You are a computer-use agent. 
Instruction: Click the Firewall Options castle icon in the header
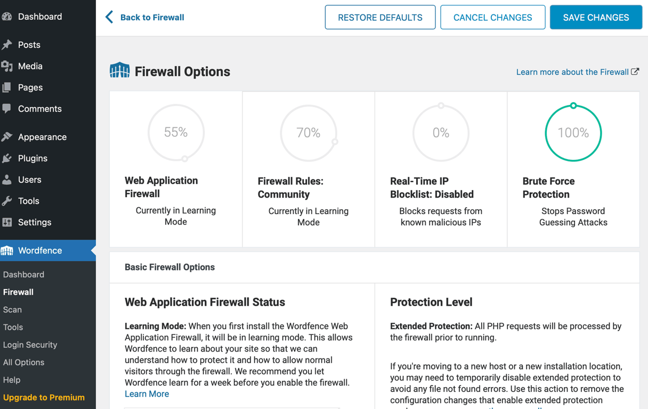(x=120, y=70)
